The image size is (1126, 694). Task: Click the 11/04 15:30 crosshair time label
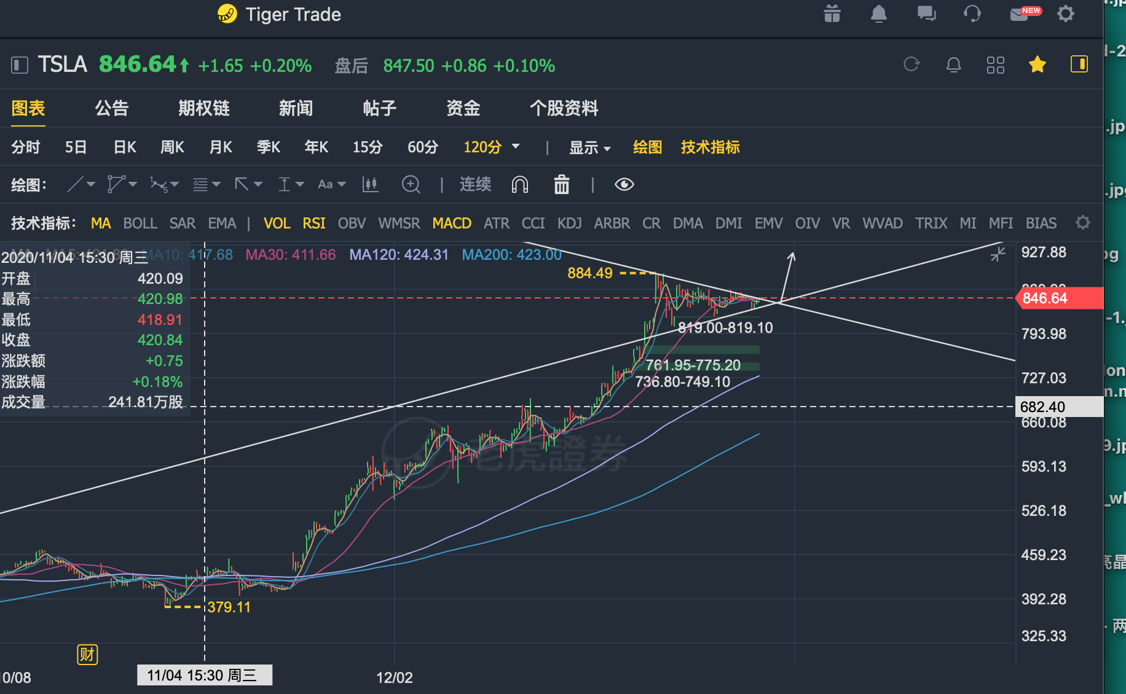click(x=205, y=676)
